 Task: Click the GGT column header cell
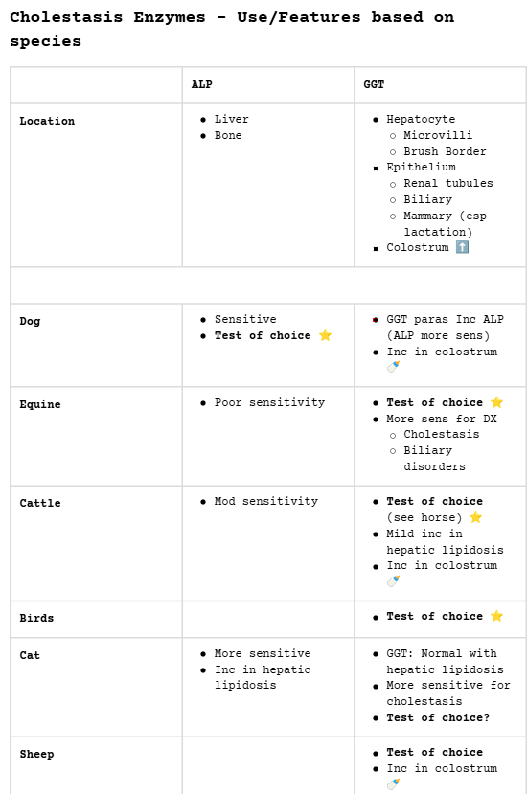[x=440, y=85]
